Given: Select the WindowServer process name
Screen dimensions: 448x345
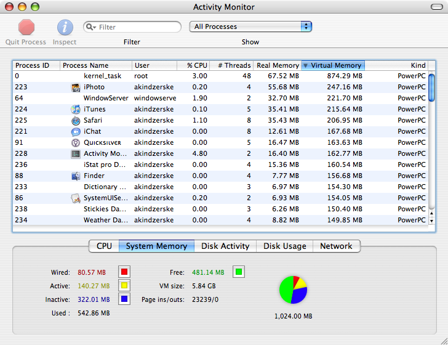Looking at the screenshot, I should pos(106,98).
